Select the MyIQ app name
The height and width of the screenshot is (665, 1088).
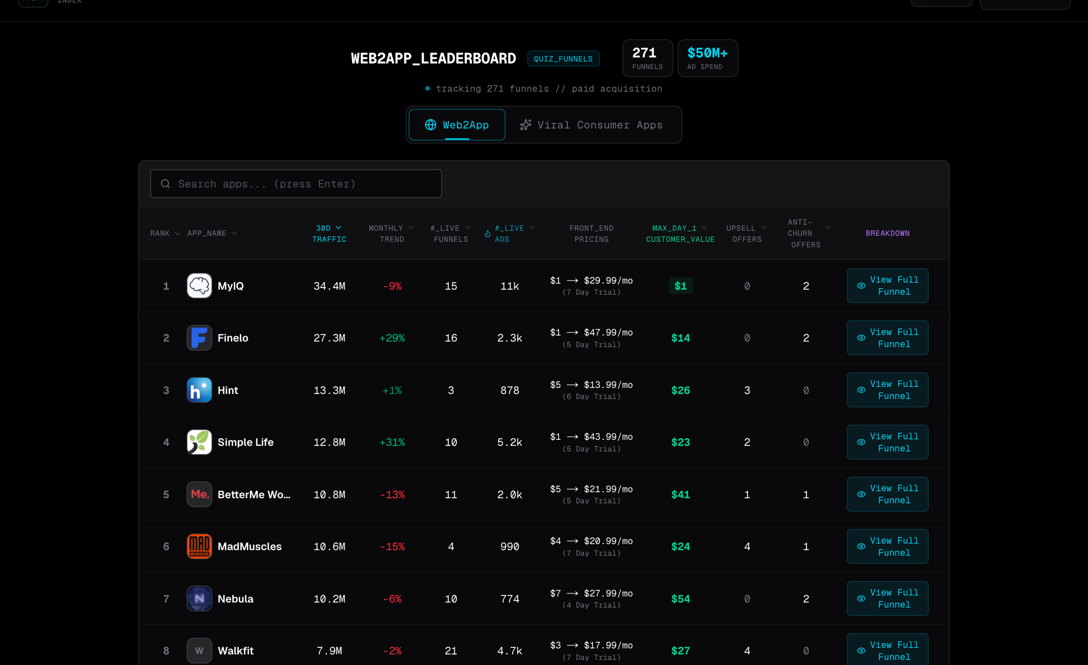click(x=231, y=286)
